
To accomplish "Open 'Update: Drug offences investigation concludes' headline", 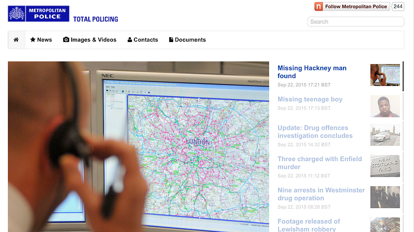I will [x=315, y=132].
